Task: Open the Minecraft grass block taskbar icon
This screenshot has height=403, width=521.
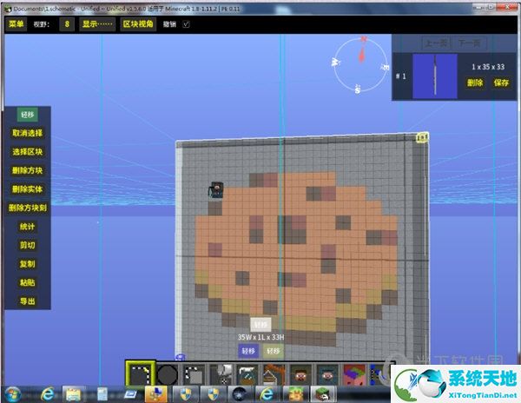Action: [322, 394]
